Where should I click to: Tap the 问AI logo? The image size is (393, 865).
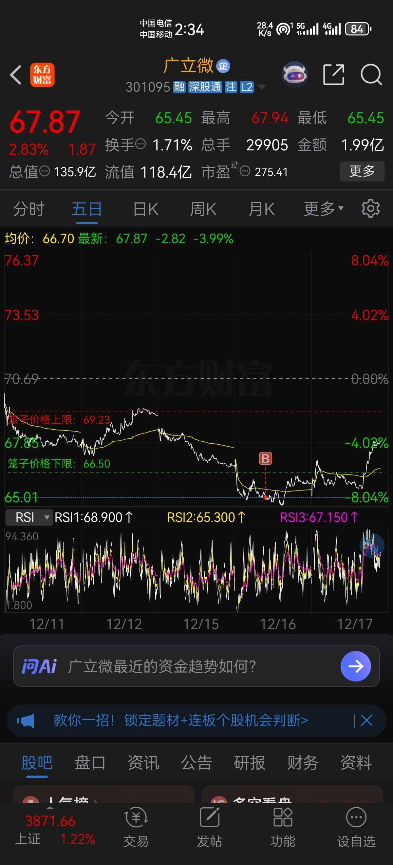pyautogui.click(x=39, y=666)
